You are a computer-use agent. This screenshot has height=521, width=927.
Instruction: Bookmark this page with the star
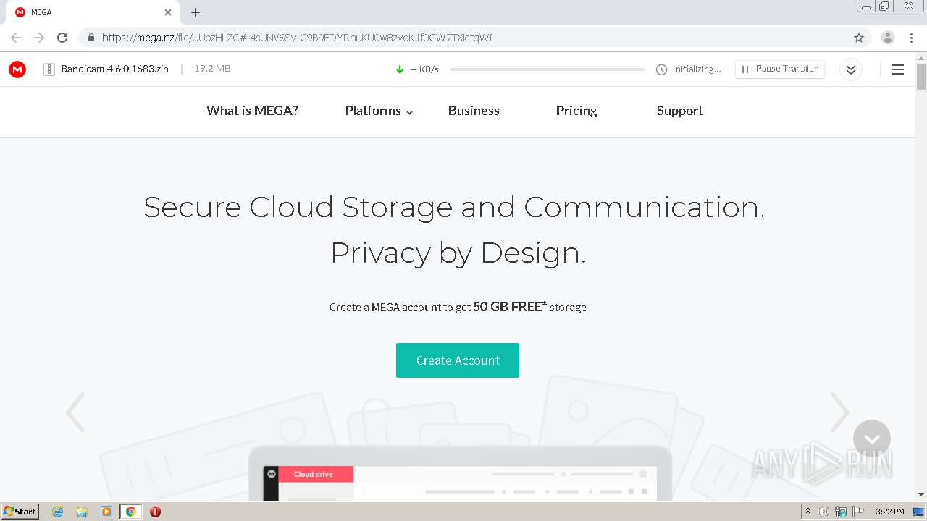pos(859,38)
